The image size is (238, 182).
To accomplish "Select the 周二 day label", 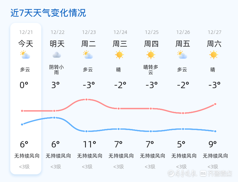I will click(x=89, y=43).
